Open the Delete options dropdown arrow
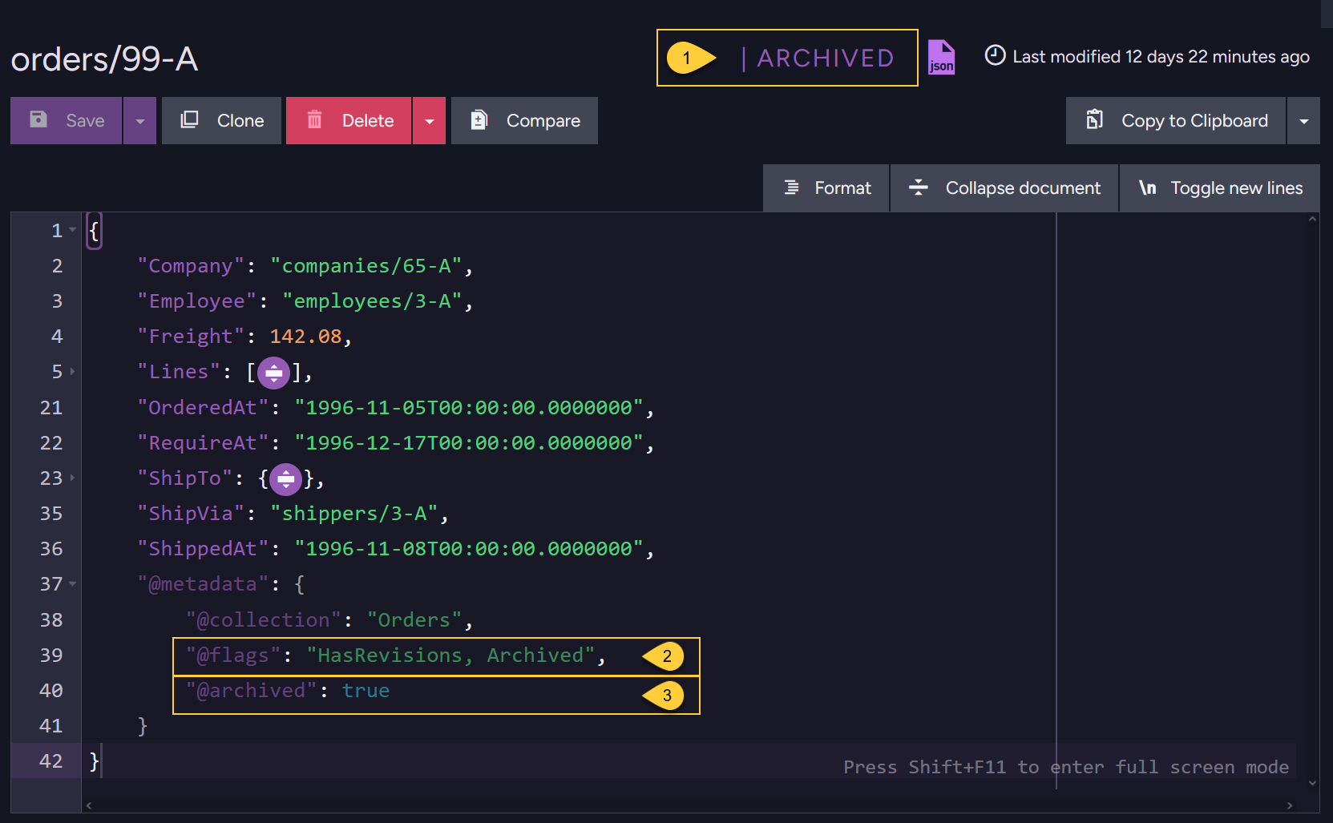 430,121
